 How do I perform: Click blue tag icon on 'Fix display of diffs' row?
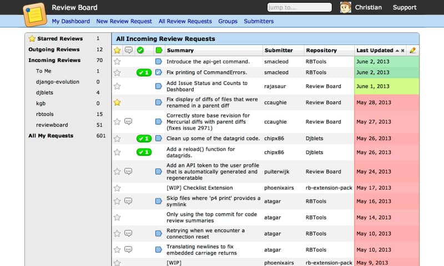159,102
